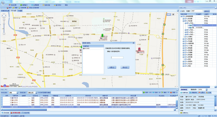
Task: Click the 测距 distance measuring tool
Action: 15,8
